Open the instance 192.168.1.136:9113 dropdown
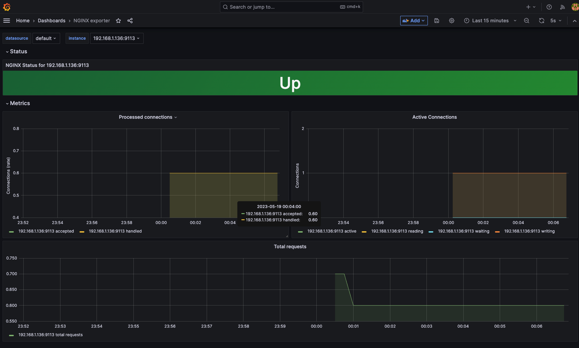Image resolution: width=579 pixels, height=348 pixels. point(117,38)
